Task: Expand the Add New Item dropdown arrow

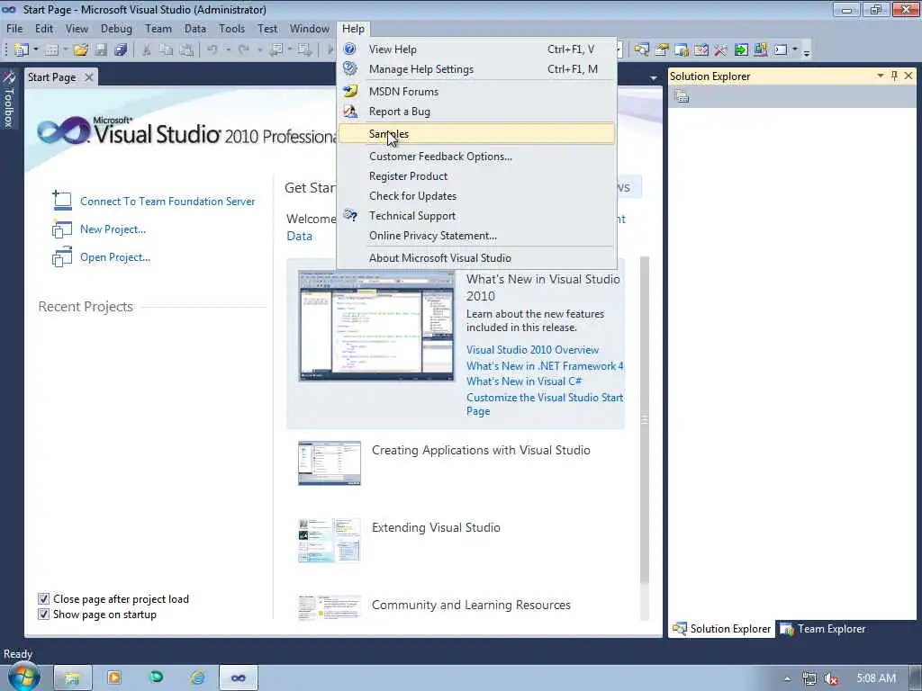Action: [x=65, y=50]
